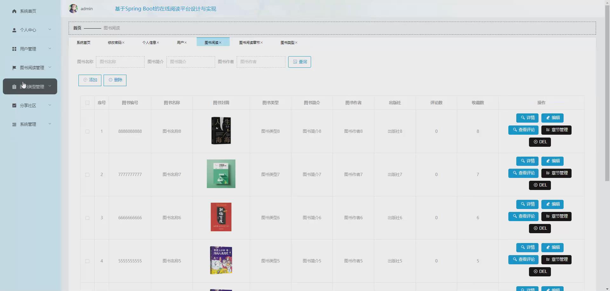610x291 pixels.
Task: Click the 个人中心 person icon
Action: 14,30
